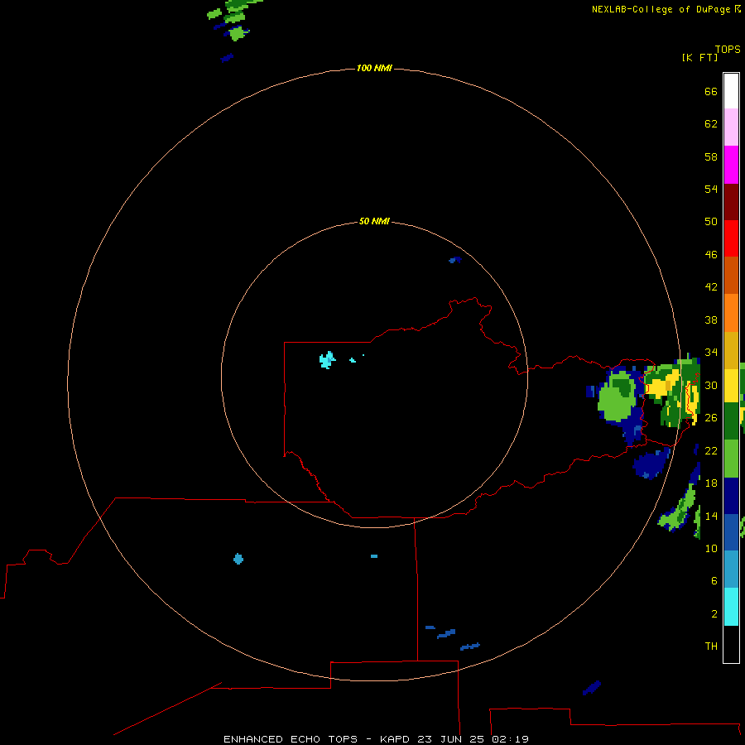Click the white color swatch in the legend
Image resolution: width=745 pixels, height=745 pixels.
[x=731, y=91]
